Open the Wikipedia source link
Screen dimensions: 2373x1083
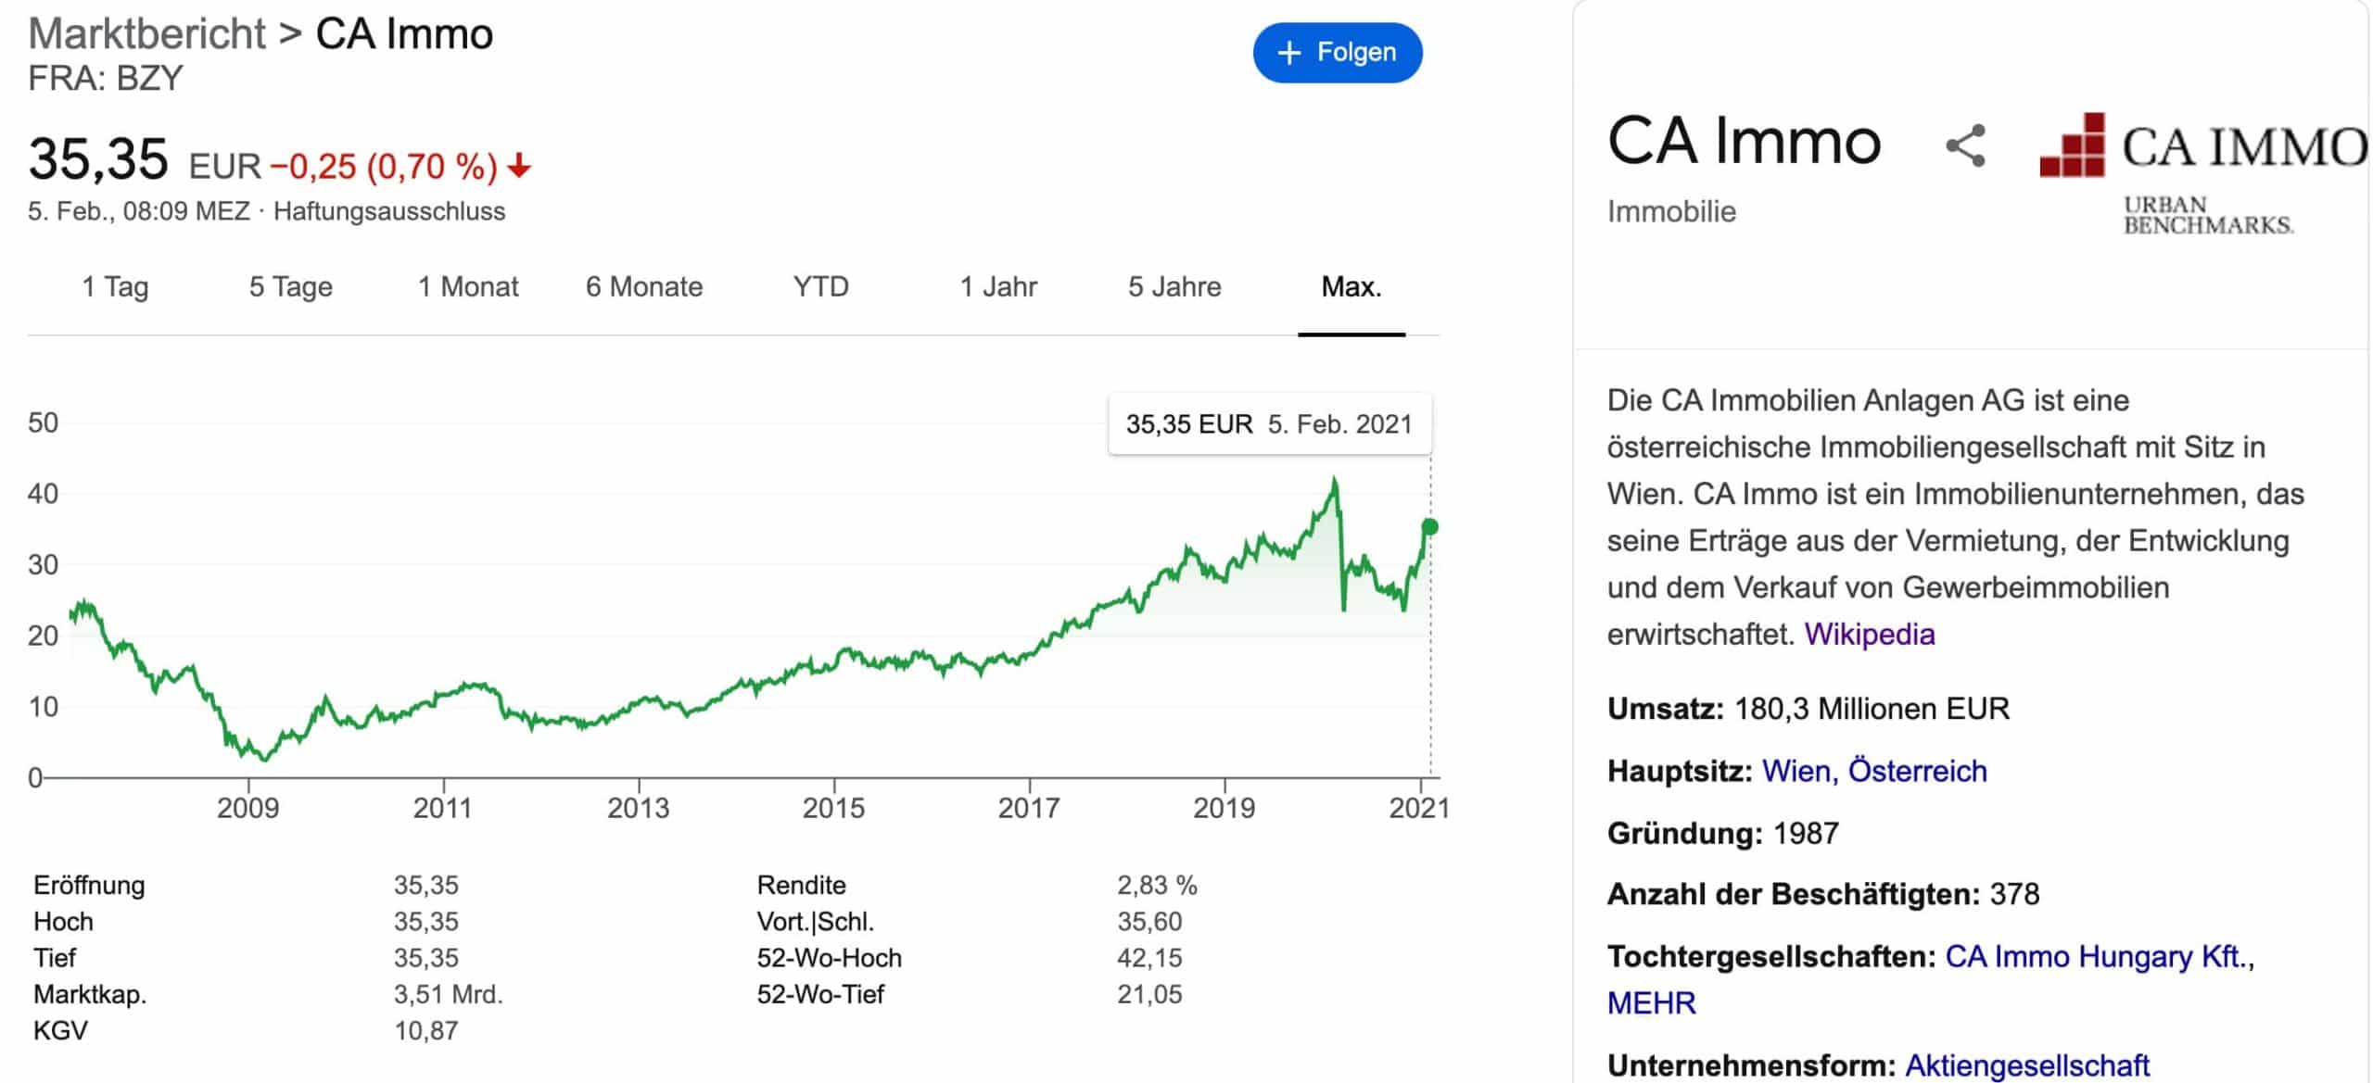1869,635
